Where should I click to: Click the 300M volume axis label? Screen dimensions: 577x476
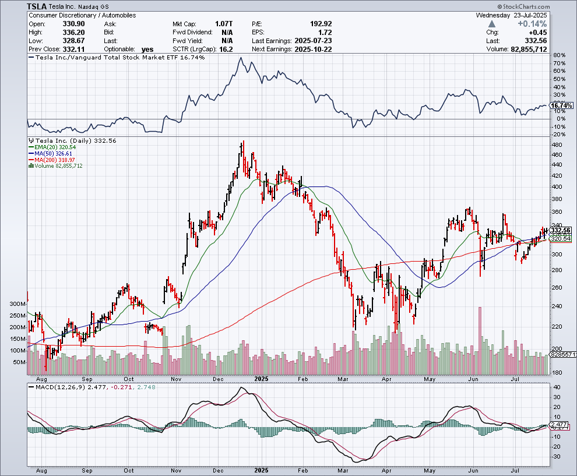[17, 304]
